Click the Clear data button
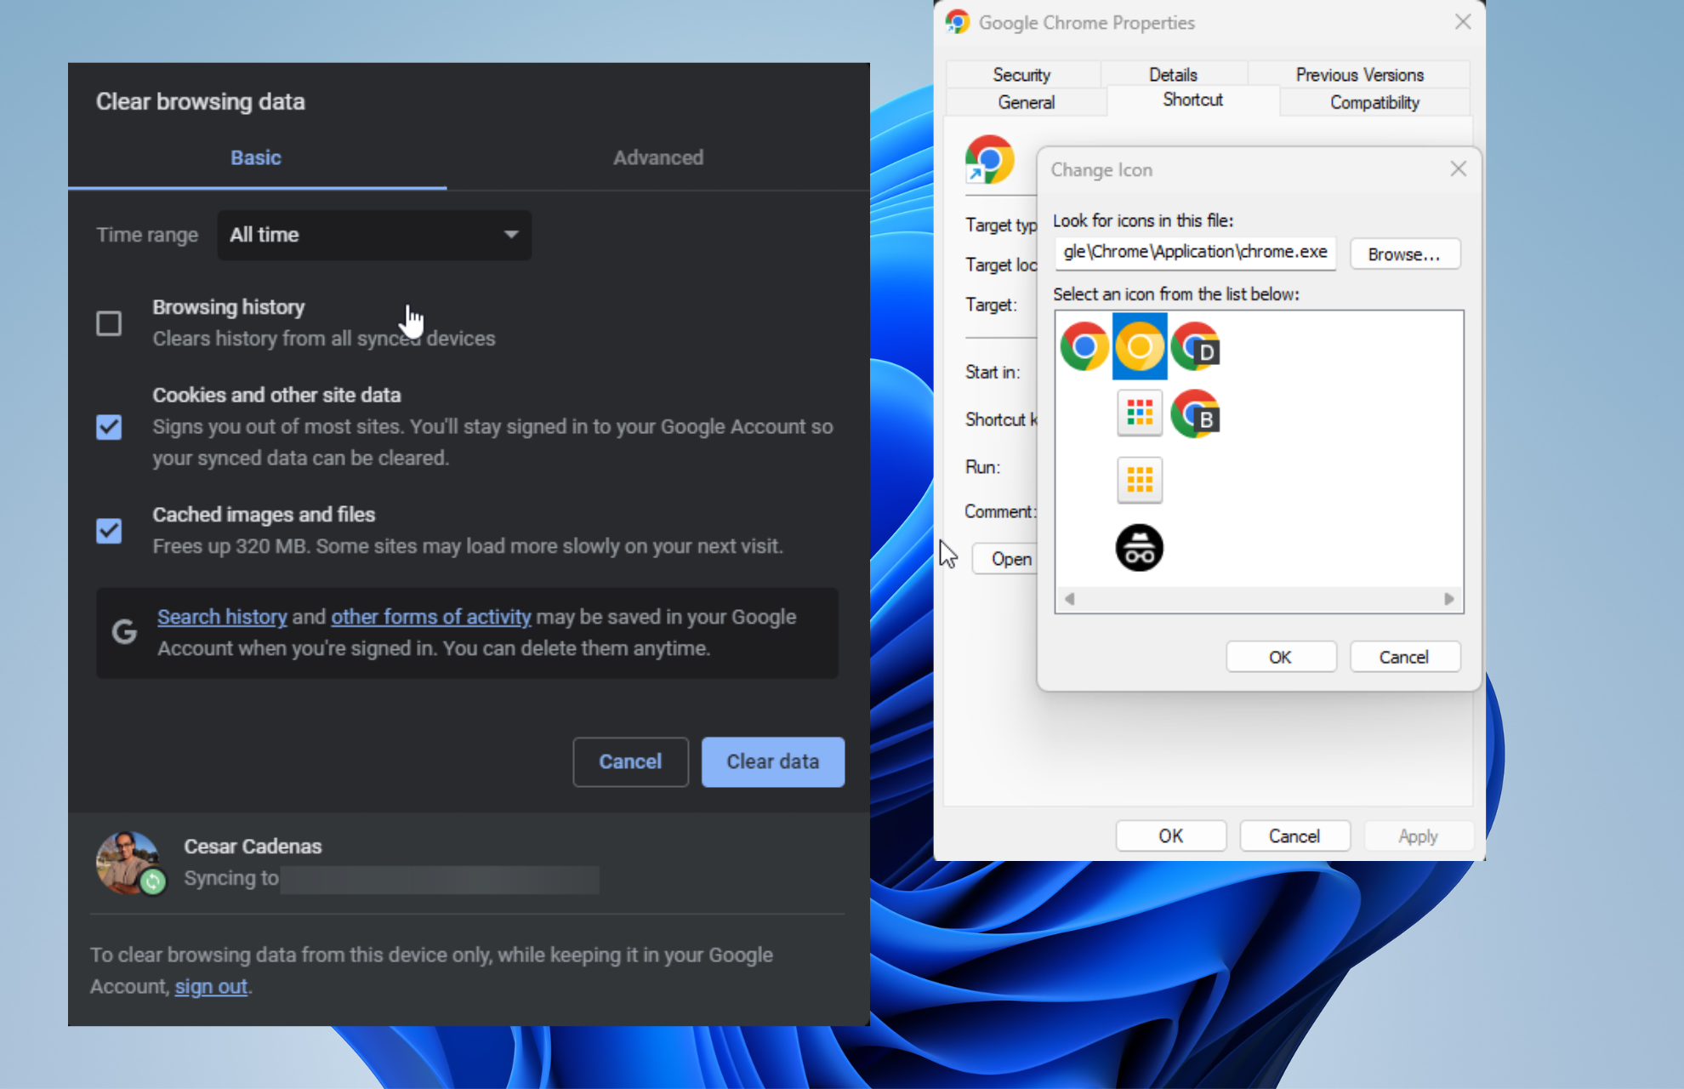This screenshot has height=1089, width=1684. [x=772, y=761]
